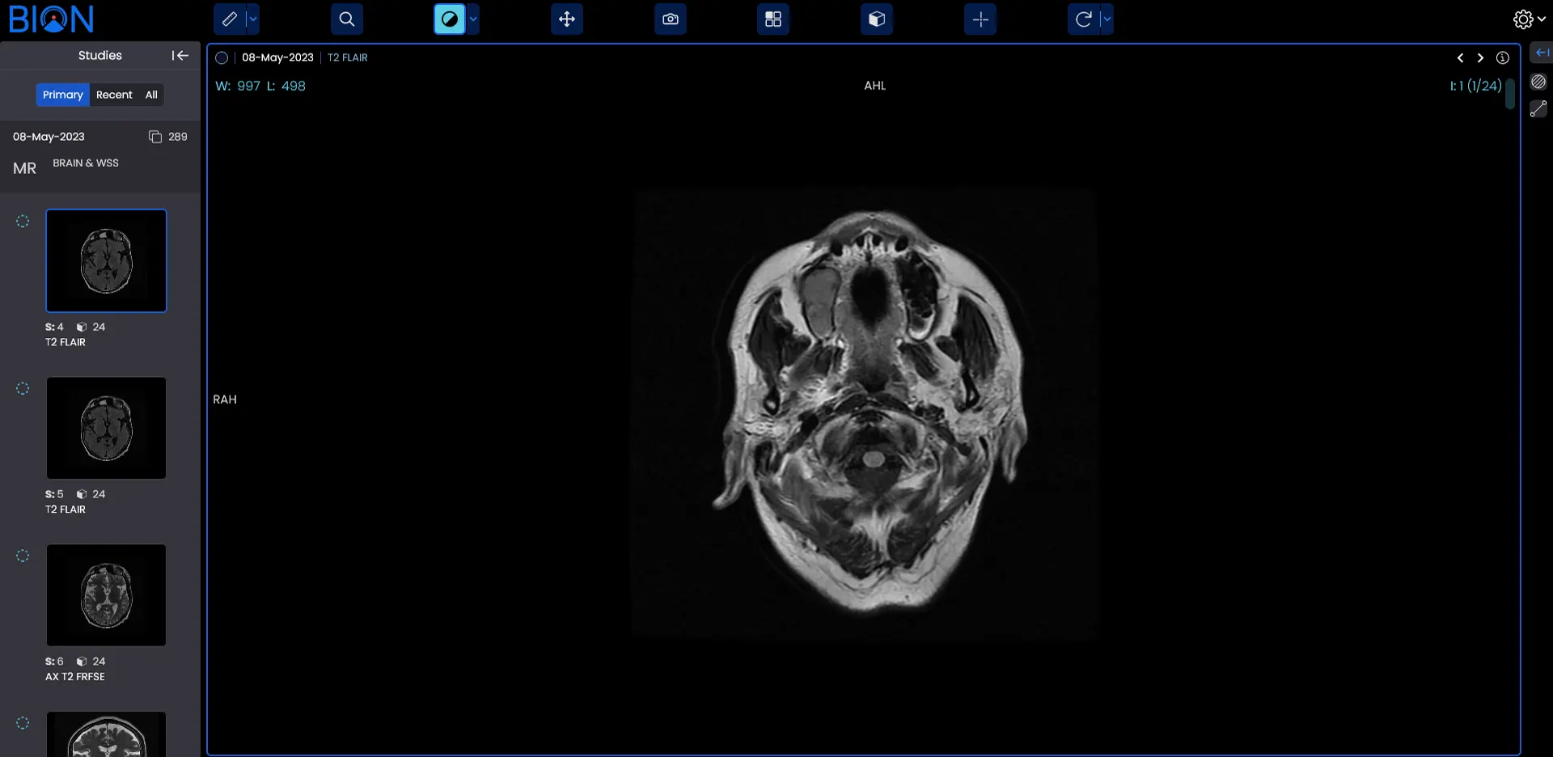Image resolution: width=1553 pixels, height=757 pixels.
Task: Click the Studies panel title
Action: coord(100,55)
